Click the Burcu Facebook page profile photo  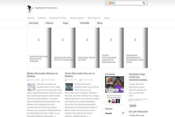[x=109, y=81]
